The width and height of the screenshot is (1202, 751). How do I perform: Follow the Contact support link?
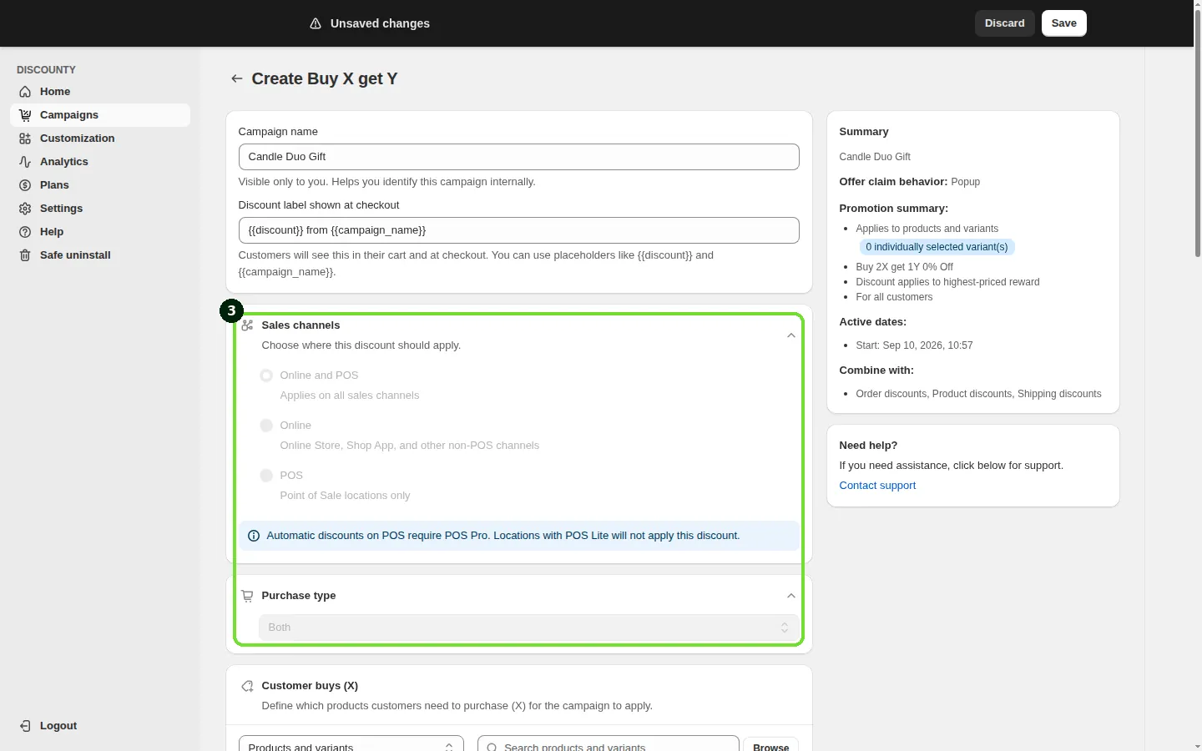coord(877,486)
